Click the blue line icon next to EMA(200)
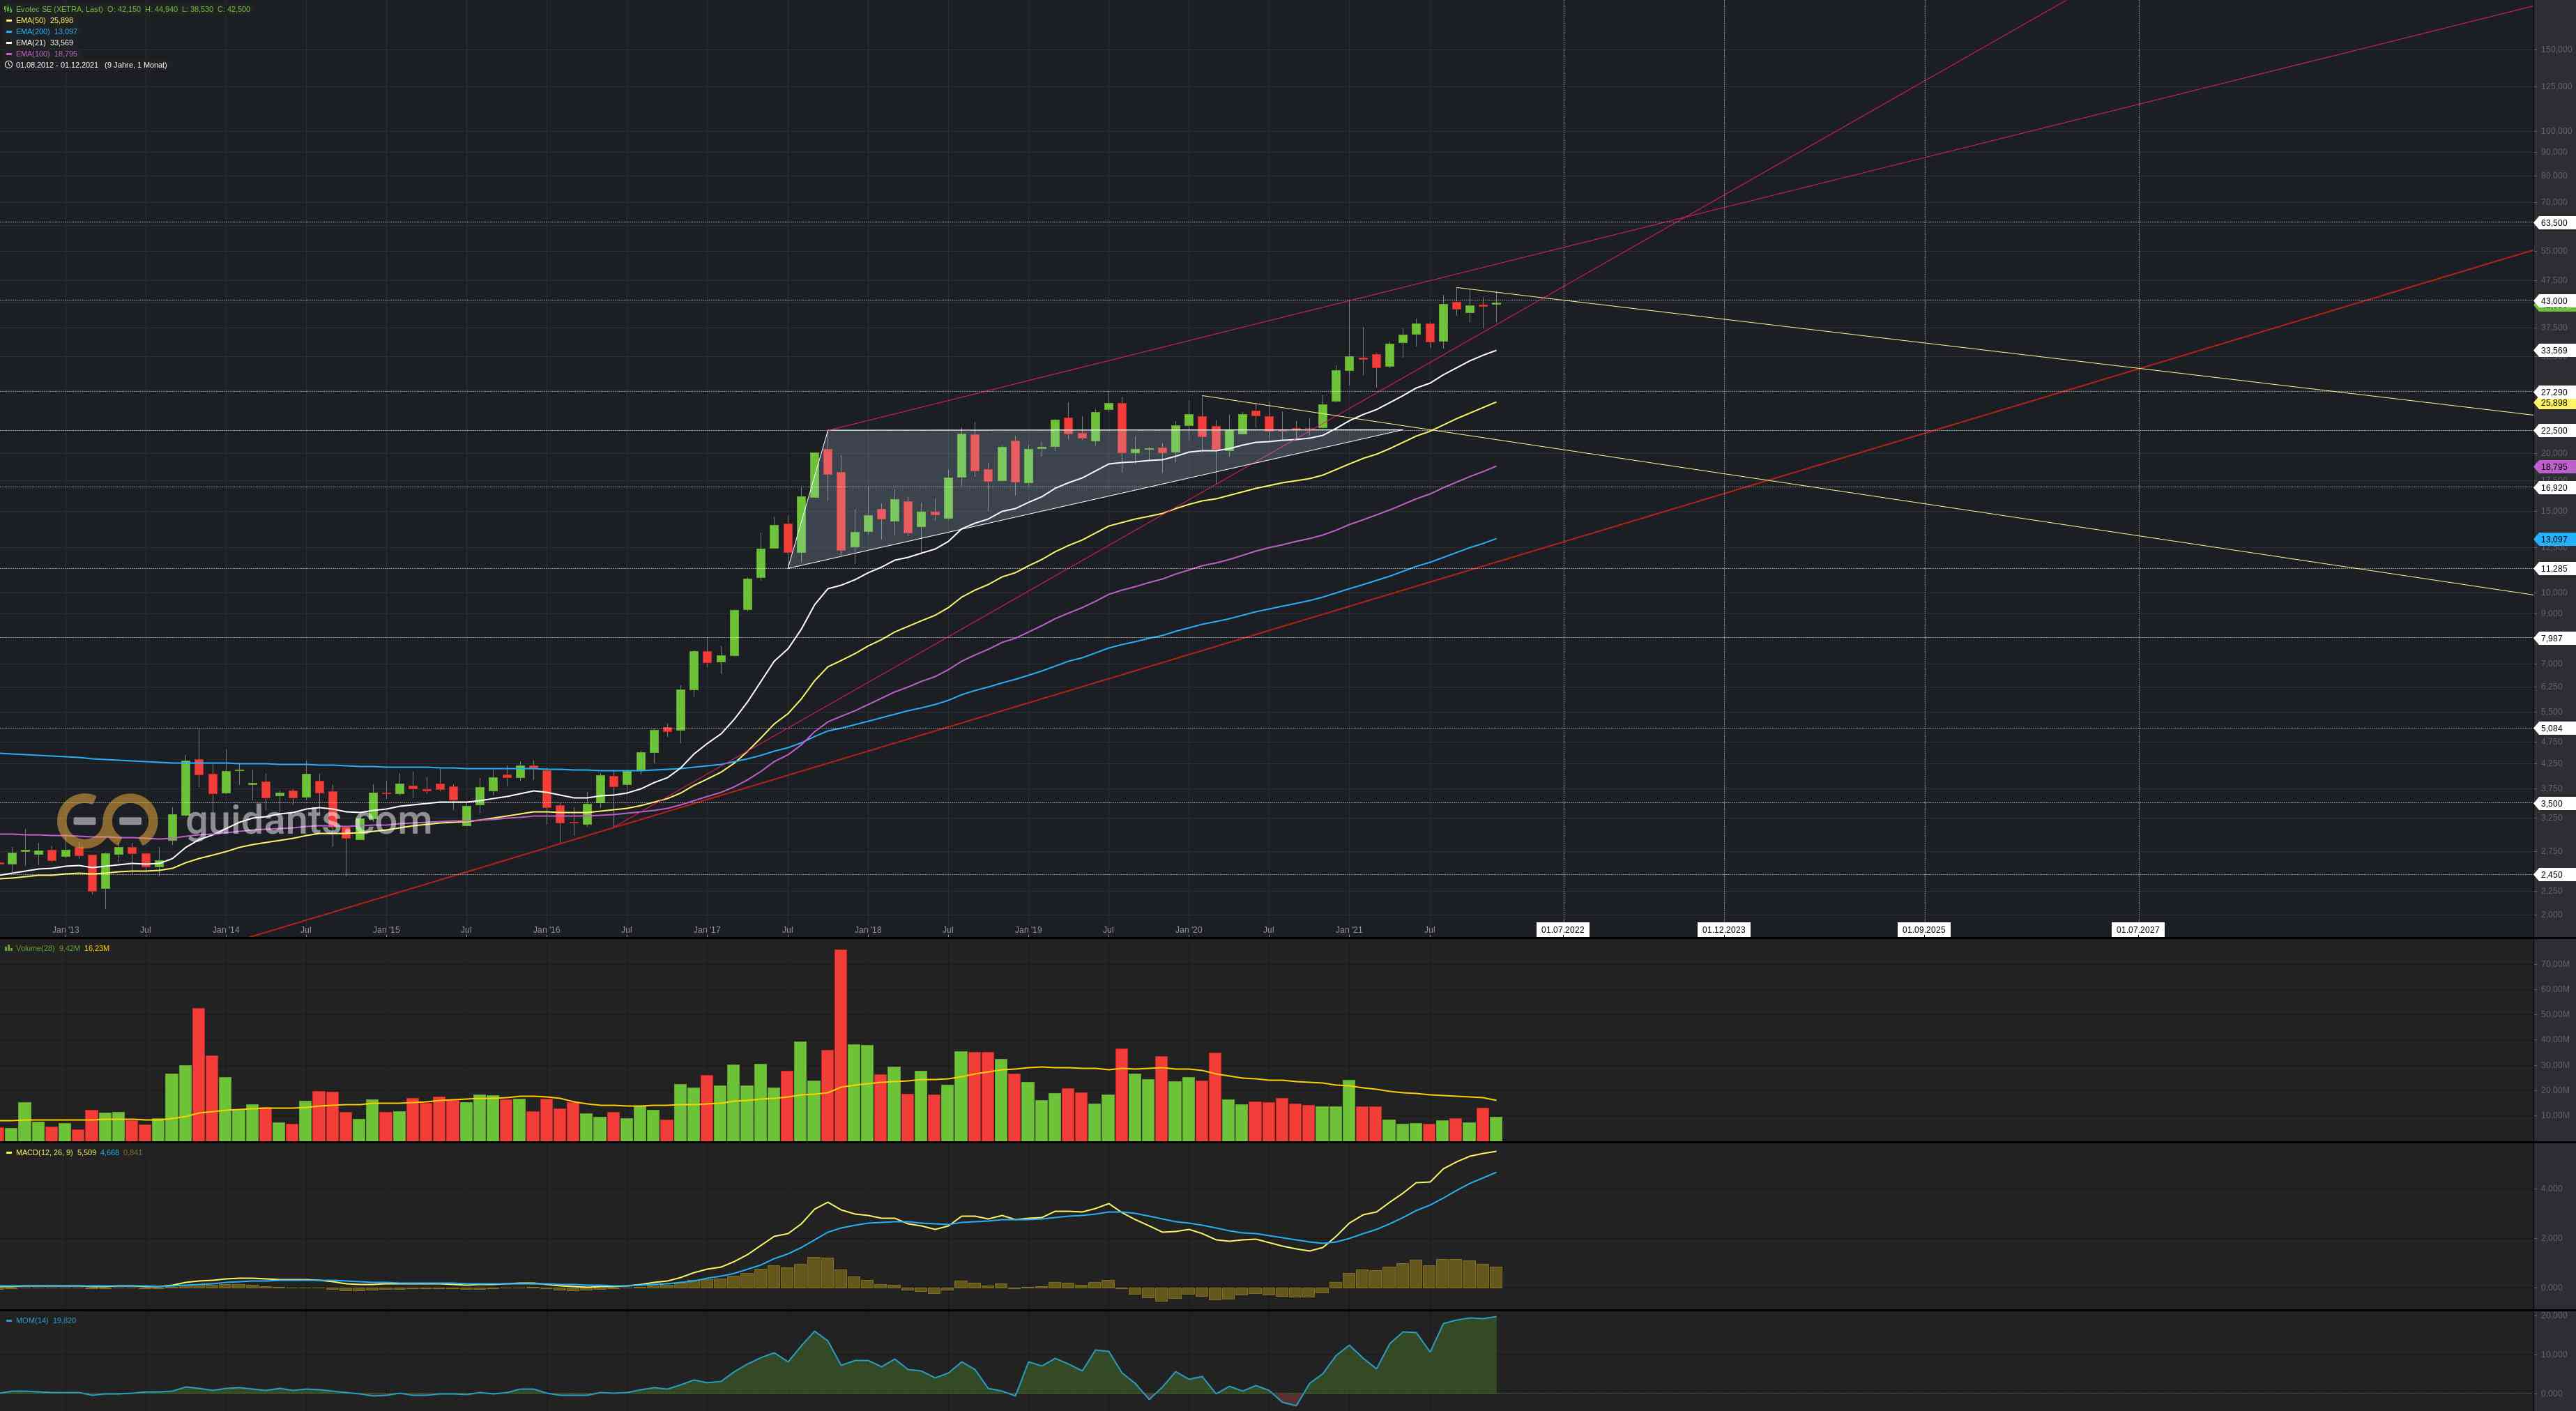 point(8,31)
